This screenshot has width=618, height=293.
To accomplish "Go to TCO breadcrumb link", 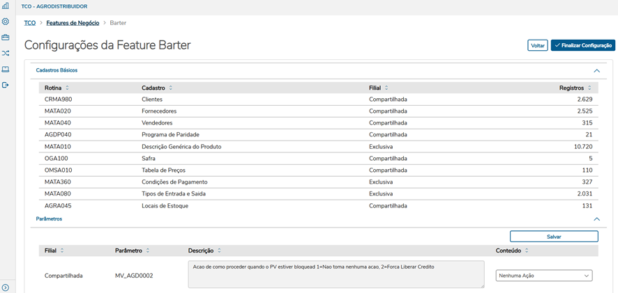I will tap(30, 23).
